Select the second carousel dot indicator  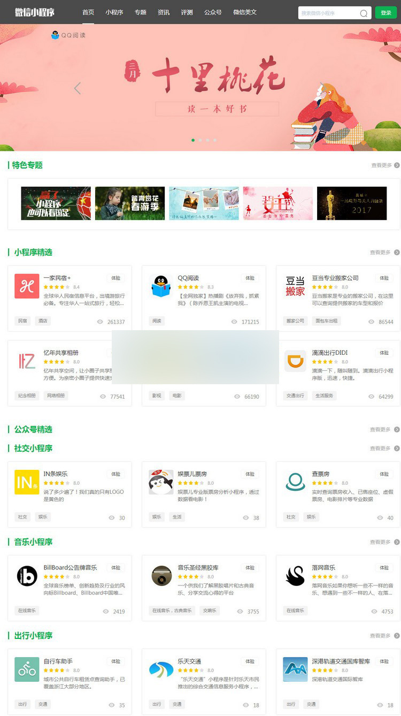200,140
